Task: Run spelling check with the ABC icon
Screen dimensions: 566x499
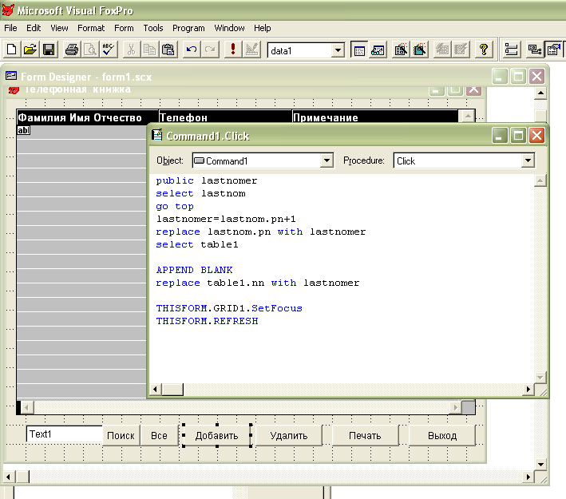Action: (x=108, y=50)
